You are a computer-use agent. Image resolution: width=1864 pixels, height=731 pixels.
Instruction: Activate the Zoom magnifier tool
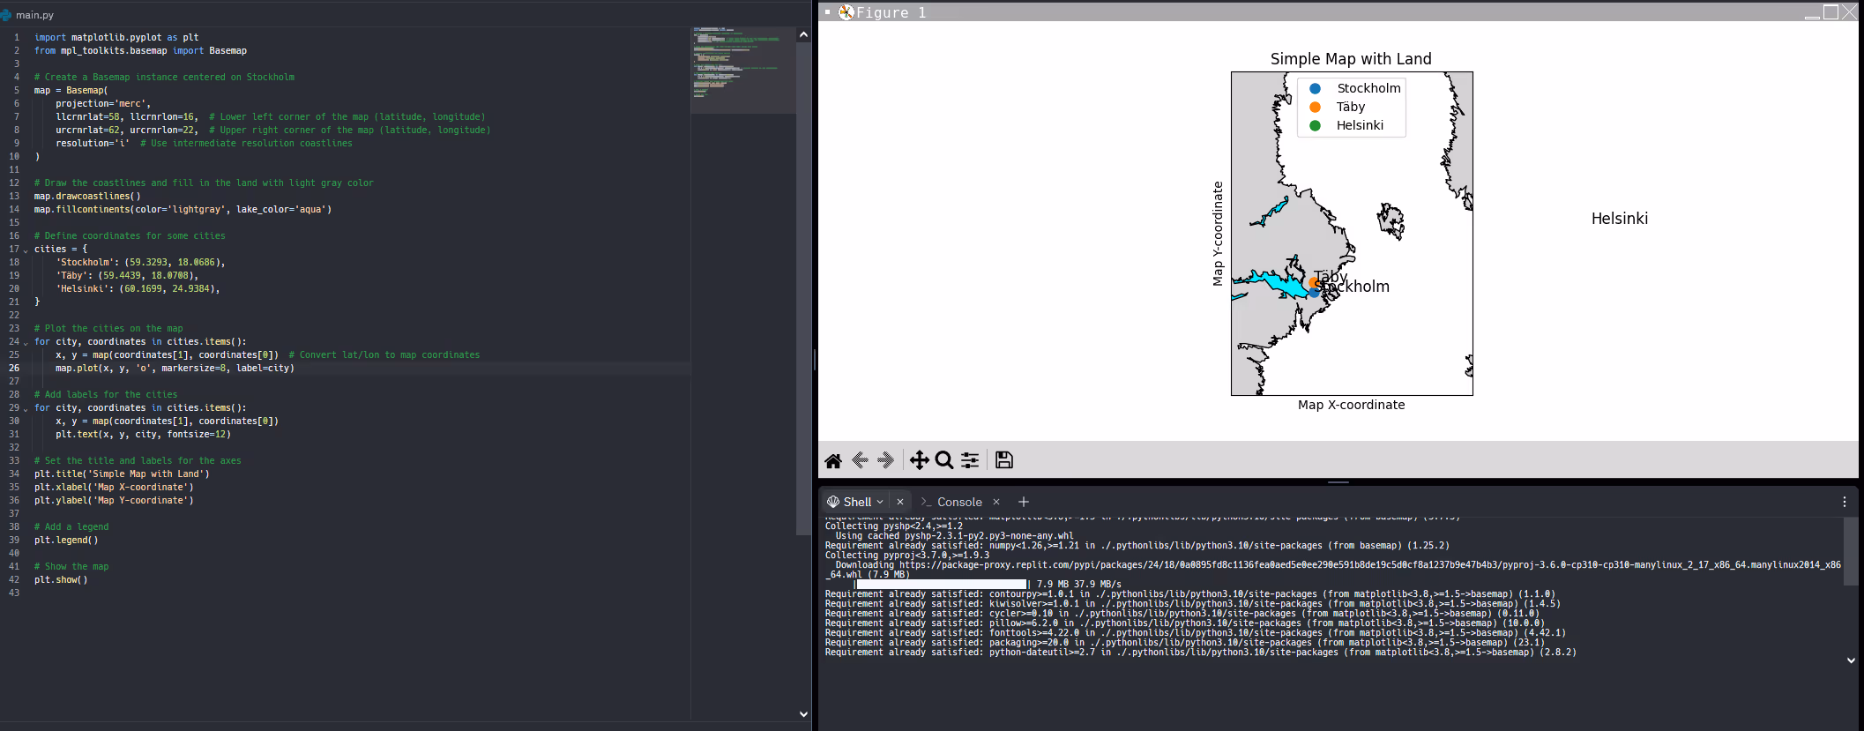[944, 460]
